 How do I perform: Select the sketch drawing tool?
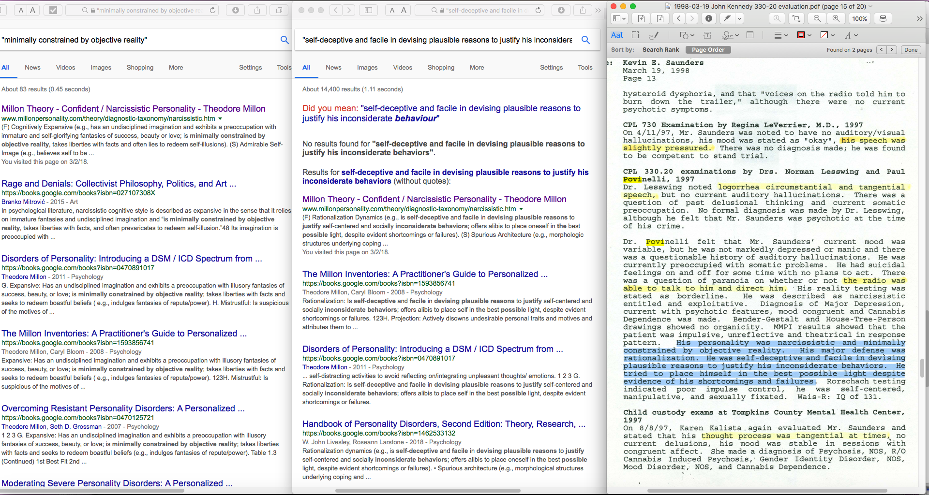pos(654,35)
